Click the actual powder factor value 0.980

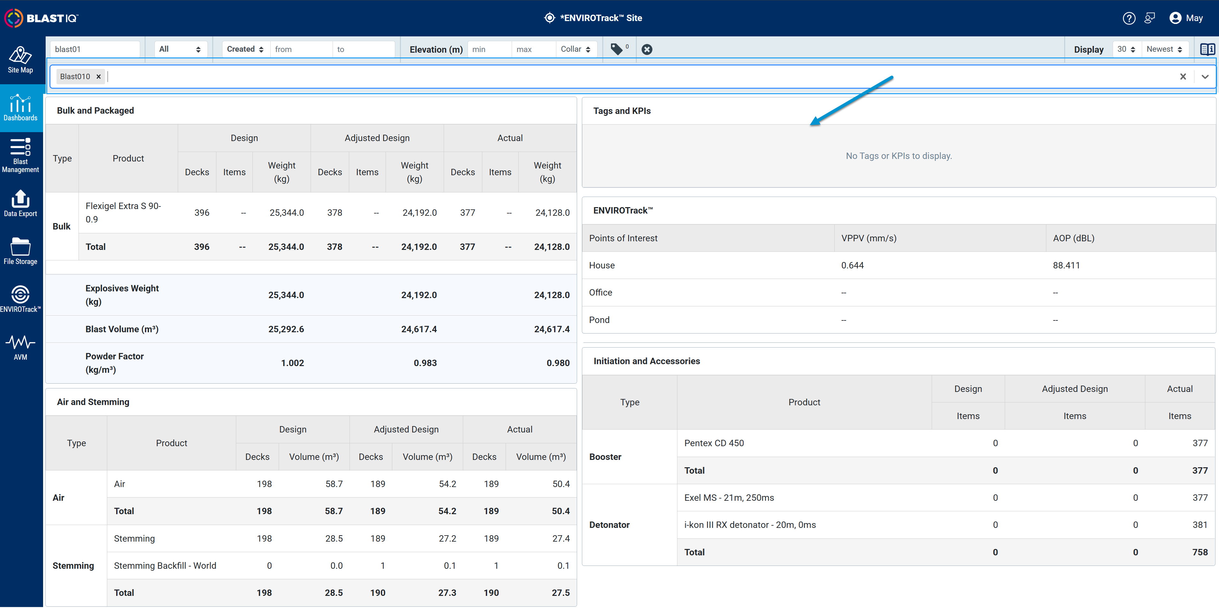(558, 363)
